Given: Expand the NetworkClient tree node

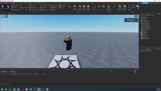Looking at the screenshot, I should 140,24.
